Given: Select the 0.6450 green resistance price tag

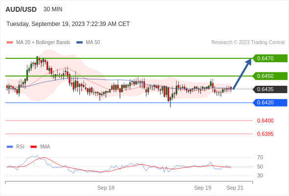Looking at the screenshot, I should click(x=270, y=76).
